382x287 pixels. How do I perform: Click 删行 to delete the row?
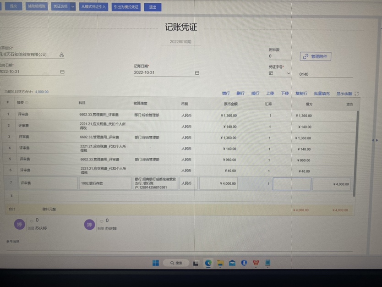[x=240, y=94]
